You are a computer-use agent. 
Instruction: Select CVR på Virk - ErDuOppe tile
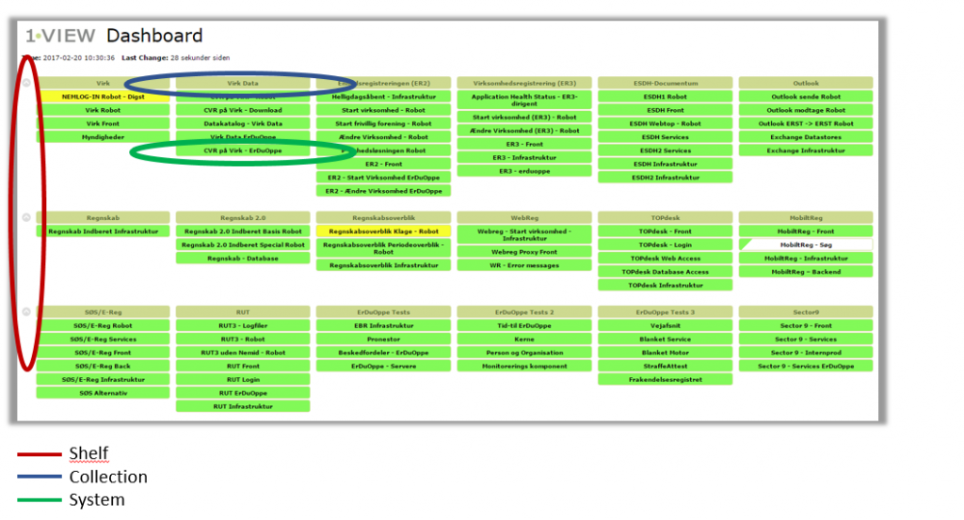pyautogui.click(x=243, y=150)
